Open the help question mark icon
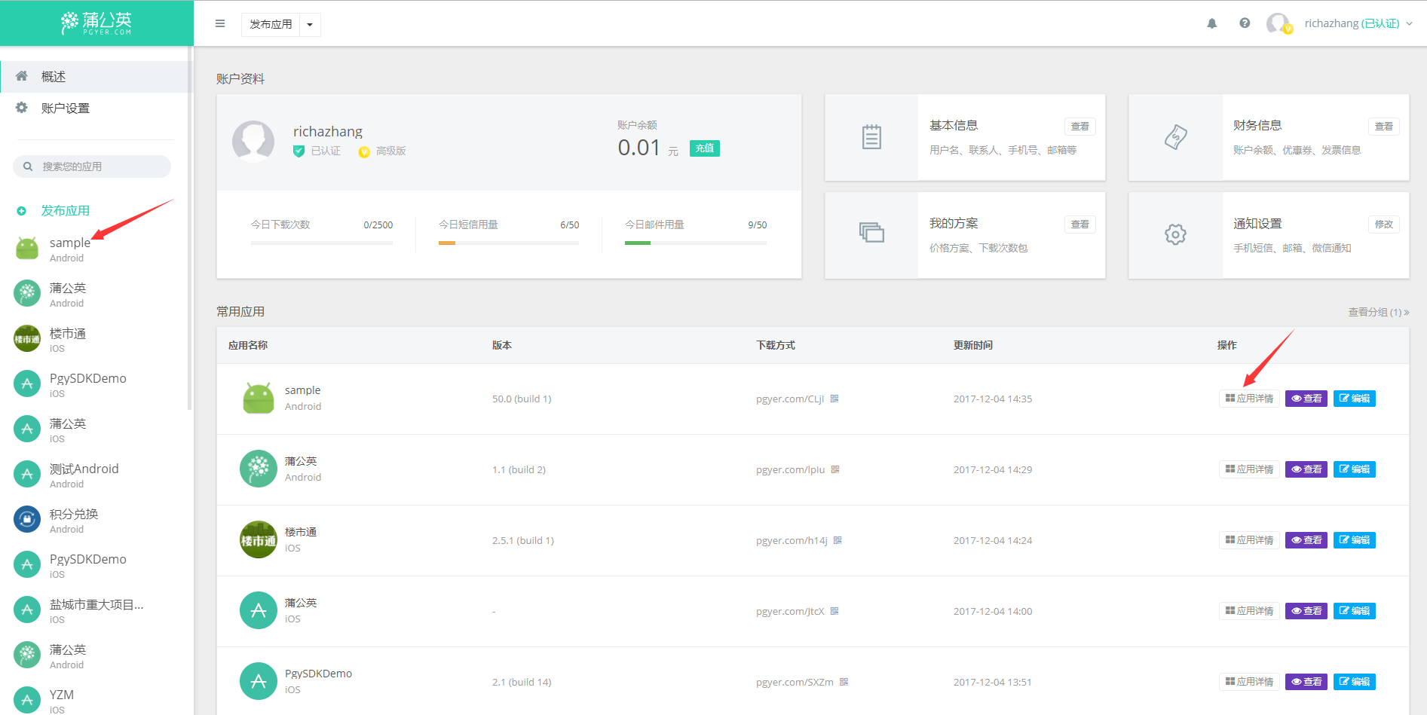1427x715 pixels. 1245,23
